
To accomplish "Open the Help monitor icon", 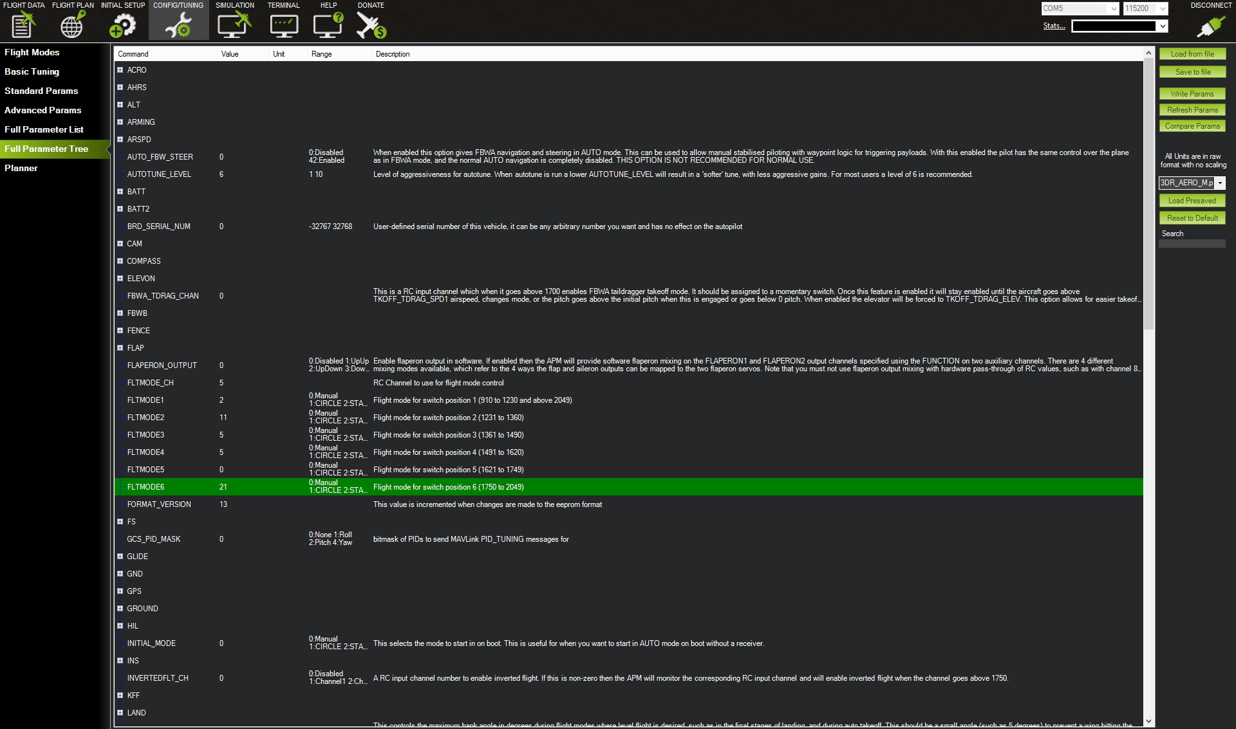I will [x=328, y=24].
